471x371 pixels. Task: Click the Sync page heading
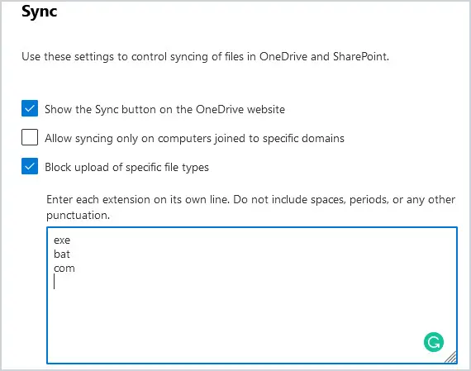pyautogui.click(x=40, y=12)
